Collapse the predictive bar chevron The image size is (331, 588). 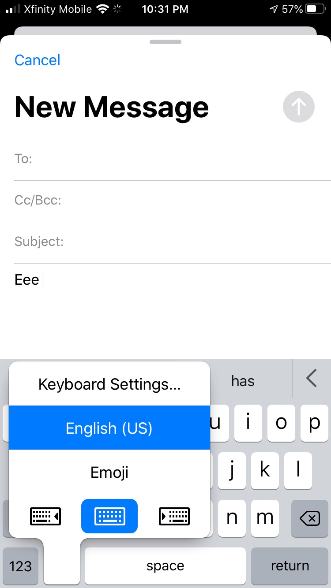click(x=312, y=378)
